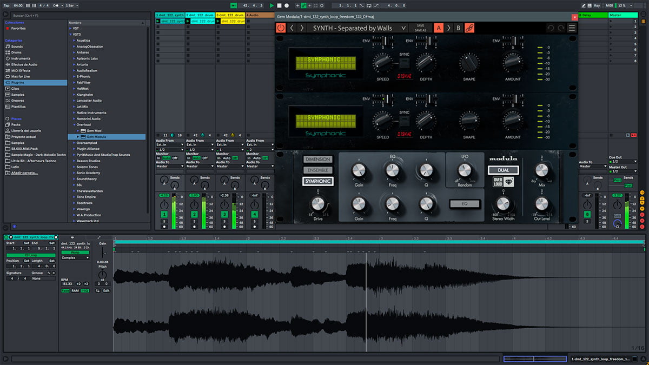
Task: Close the Gem Modula plugin window
Action: [x=574, y=17]
